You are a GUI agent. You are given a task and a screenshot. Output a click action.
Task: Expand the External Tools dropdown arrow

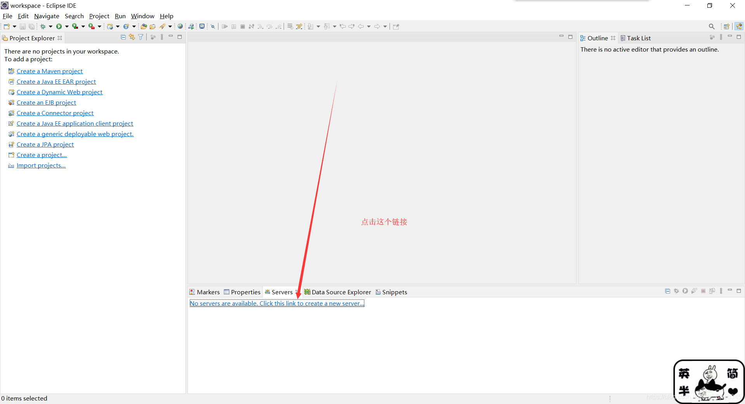[x=99, y=26]
